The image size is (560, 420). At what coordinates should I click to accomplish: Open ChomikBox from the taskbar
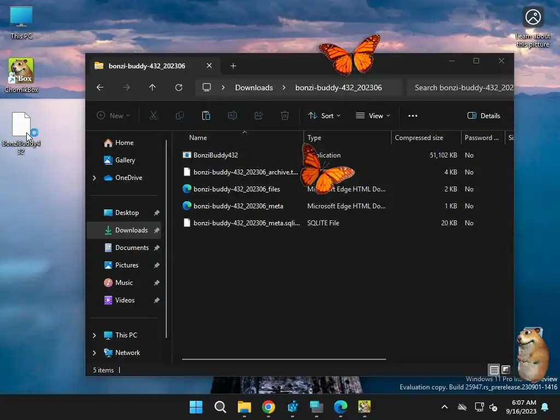click(x=364, y=407)
